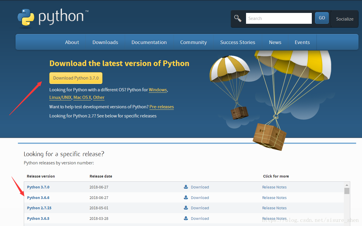The height and width of the screenshot is (226, 362).
Task: Click the 2018-03-28 release date cell
Action: pos(99,218)
